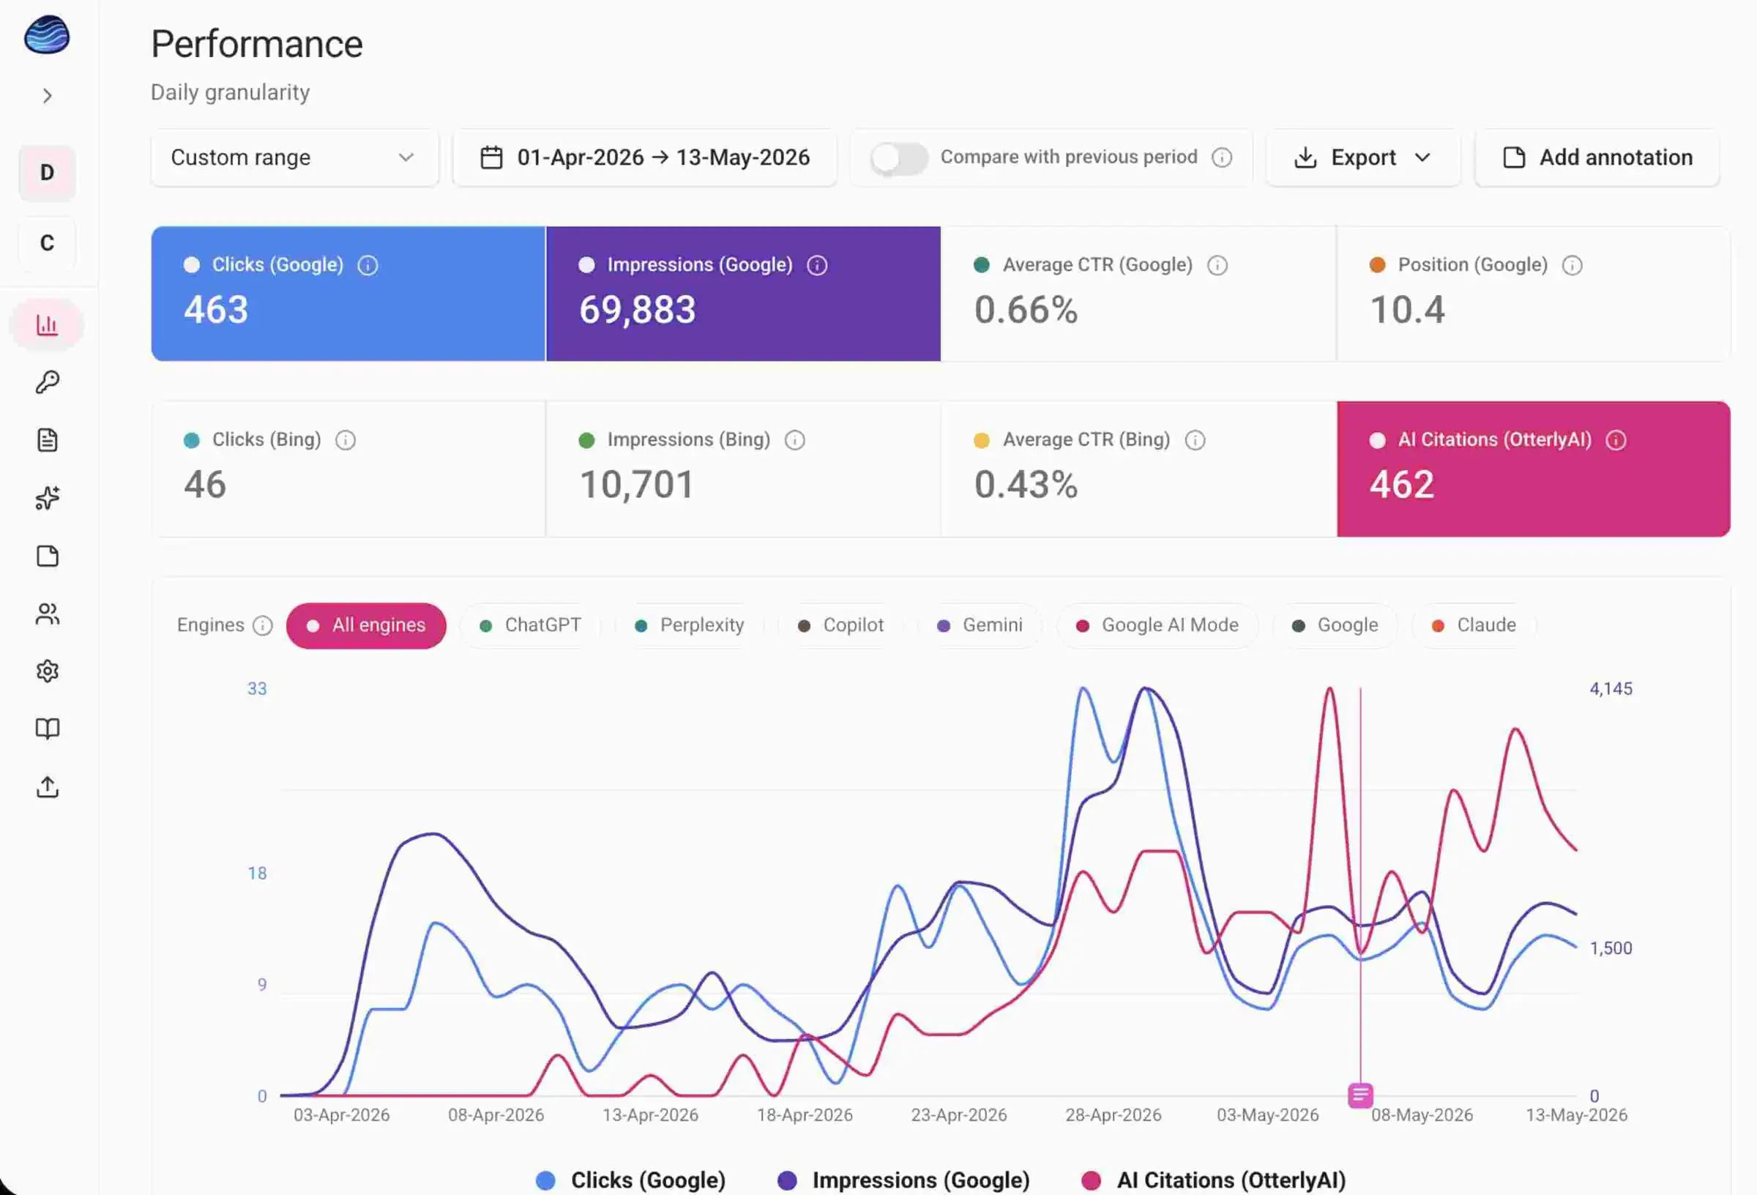
Task: Select the workspace labeled D
Action: pos(47,173)
